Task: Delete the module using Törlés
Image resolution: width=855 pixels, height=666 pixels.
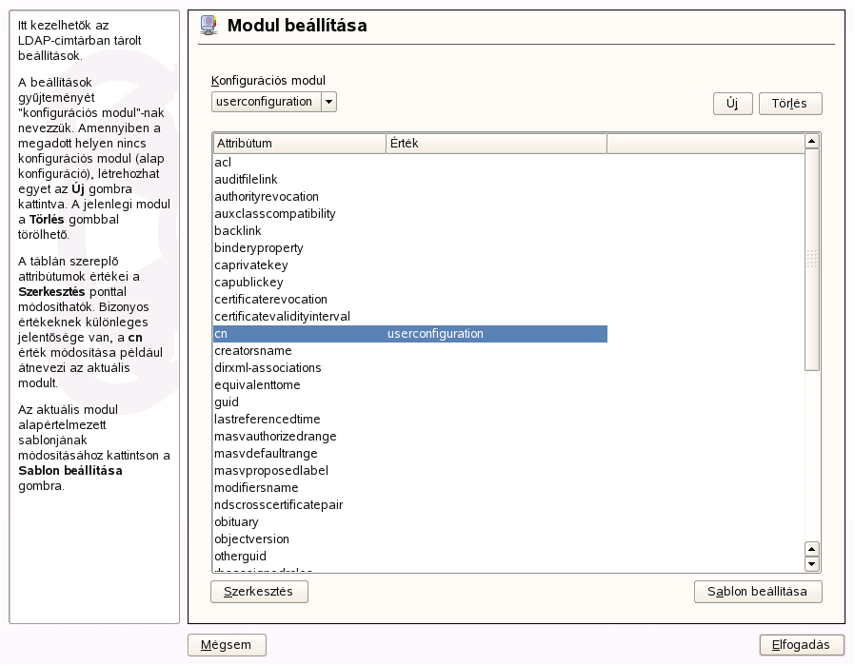Action: click(x=789, y=103)
